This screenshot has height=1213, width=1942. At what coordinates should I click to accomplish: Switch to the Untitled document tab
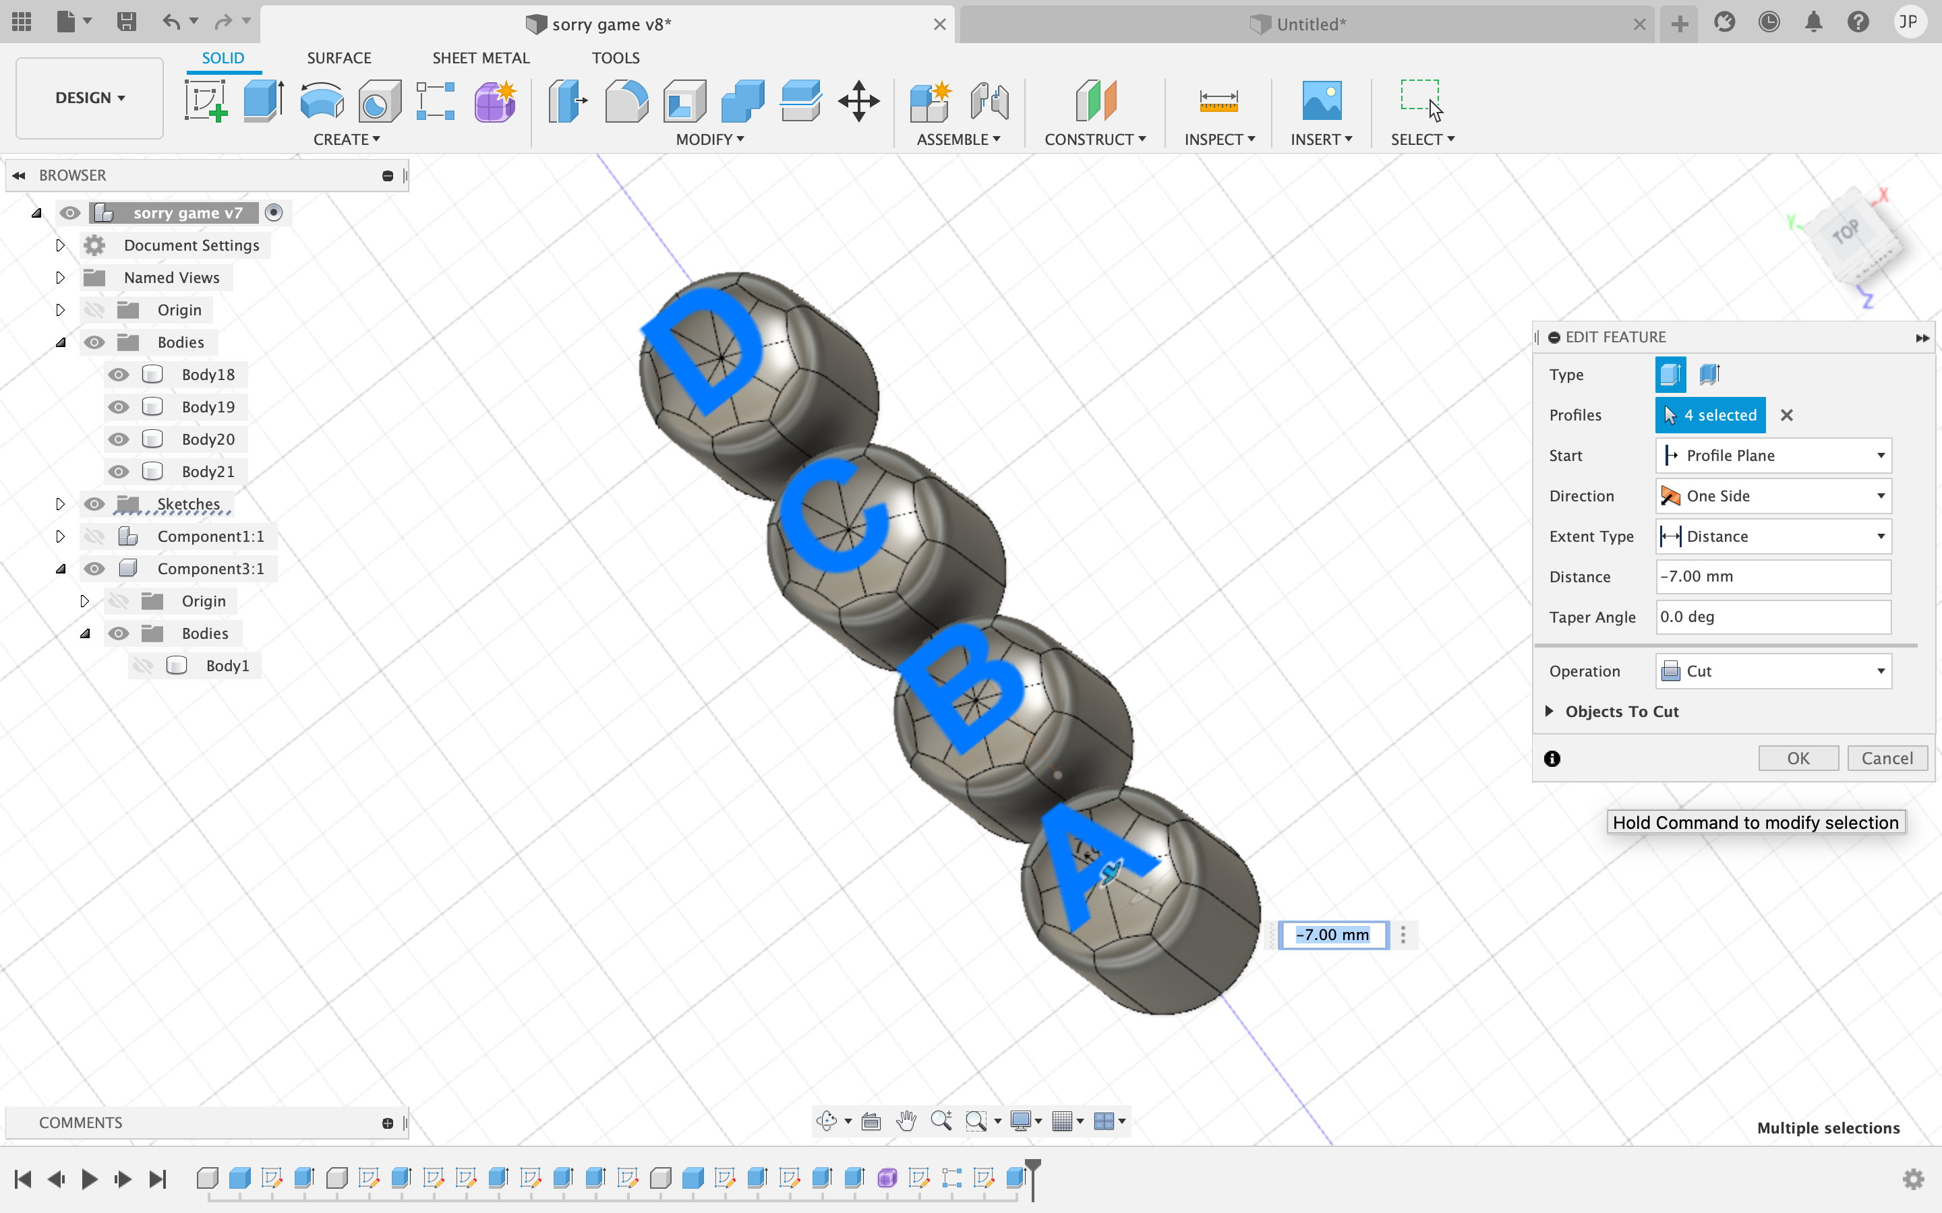coord(1308,24)
